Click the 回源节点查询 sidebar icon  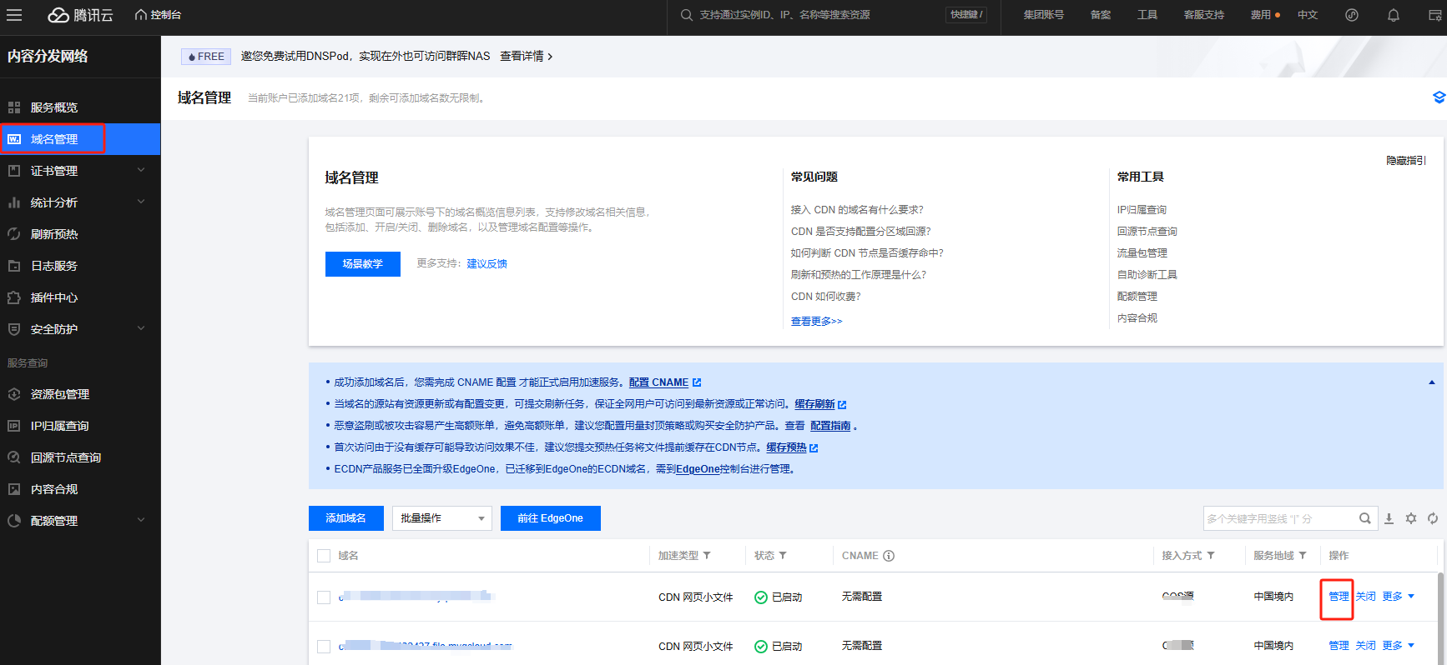point(14,457)
